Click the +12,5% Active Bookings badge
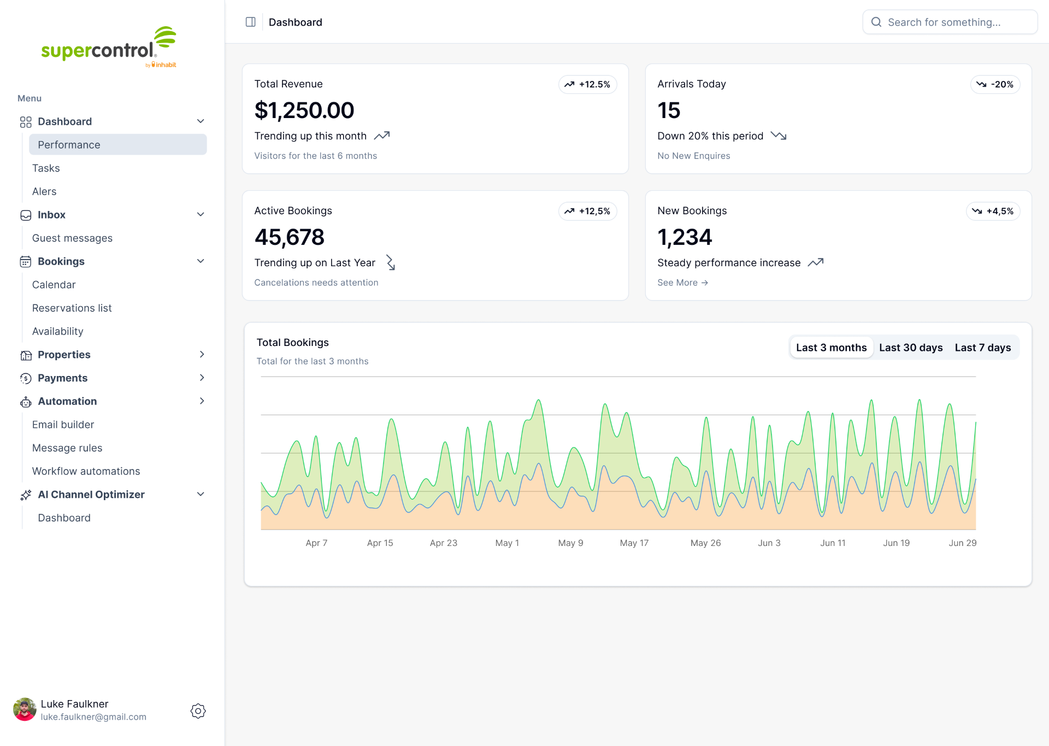Screen dimensions: 1049x746 click(x=587, y=211)
